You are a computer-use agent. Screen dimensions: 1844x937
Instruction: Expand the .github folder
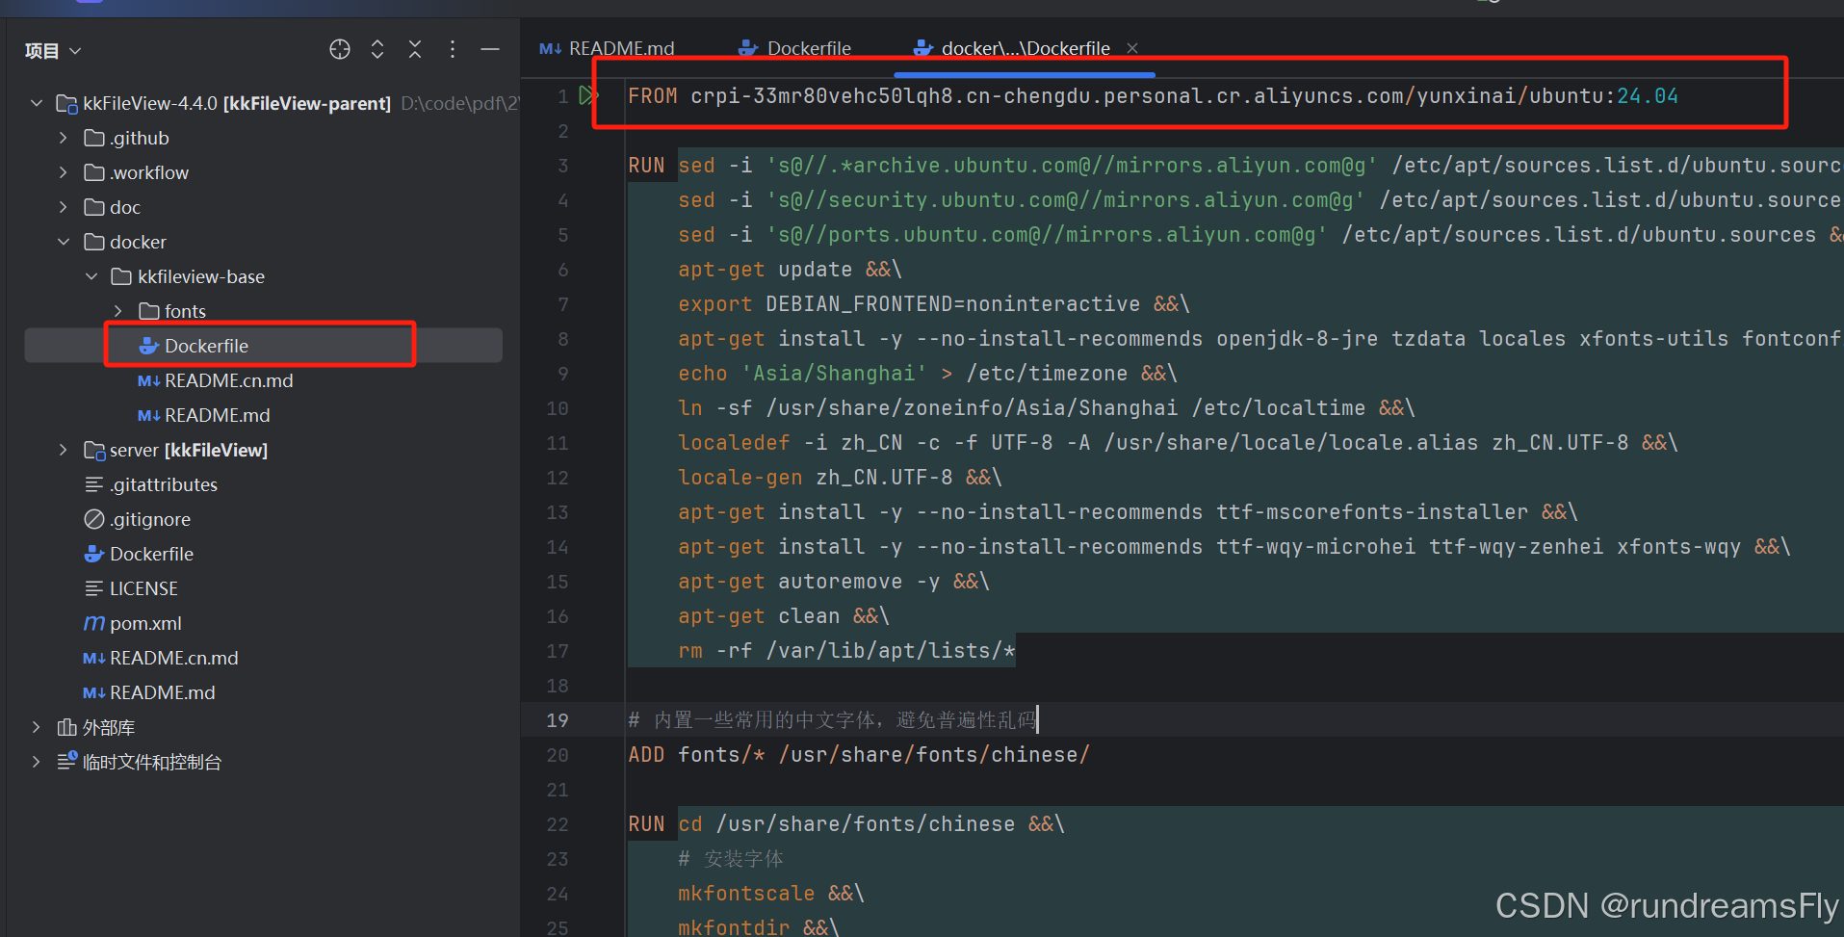pyautogui.click(x=63, y=138)
